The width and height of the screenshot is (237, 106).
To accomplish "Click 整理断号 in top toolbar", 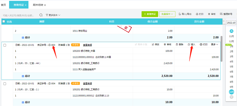I will [226, 14].
